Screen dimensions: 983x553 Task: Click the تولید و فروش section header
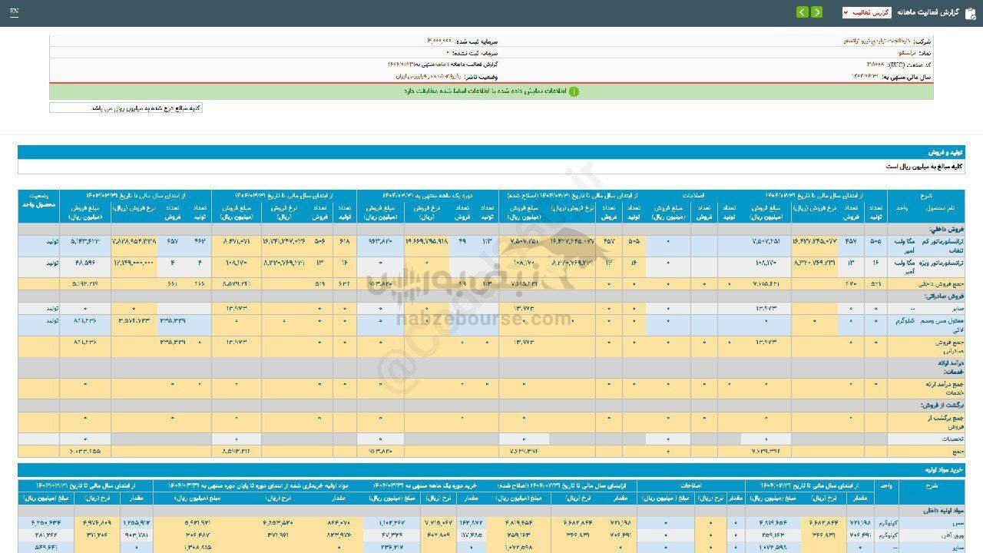[491, 152]
